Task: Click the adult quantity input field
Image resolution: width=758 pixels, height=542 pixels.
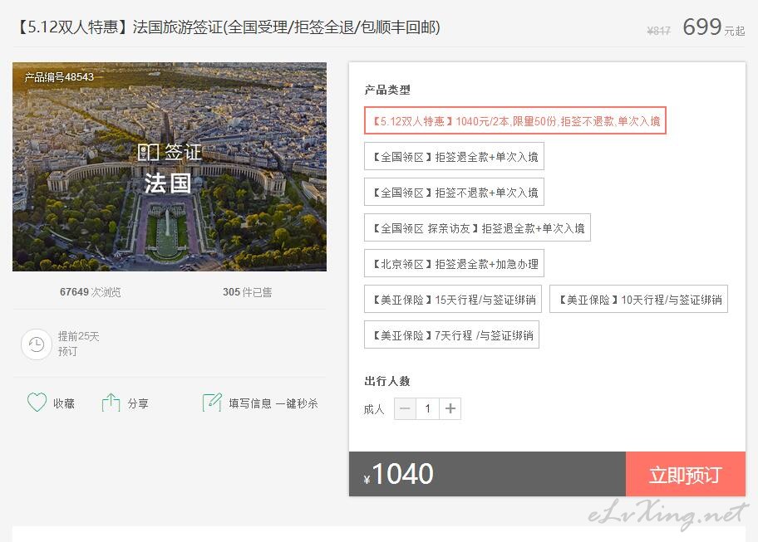Action: click(427, 409)
